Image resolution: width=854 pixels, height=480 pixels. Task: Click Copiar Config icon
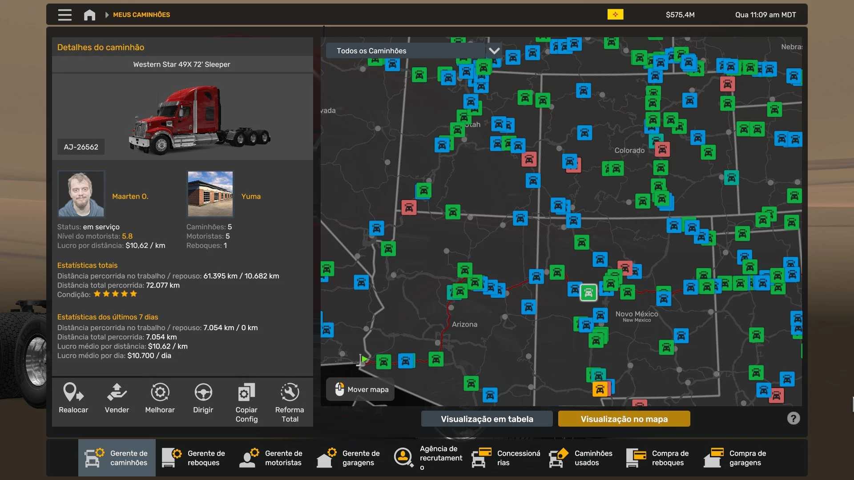click(246, 393)
